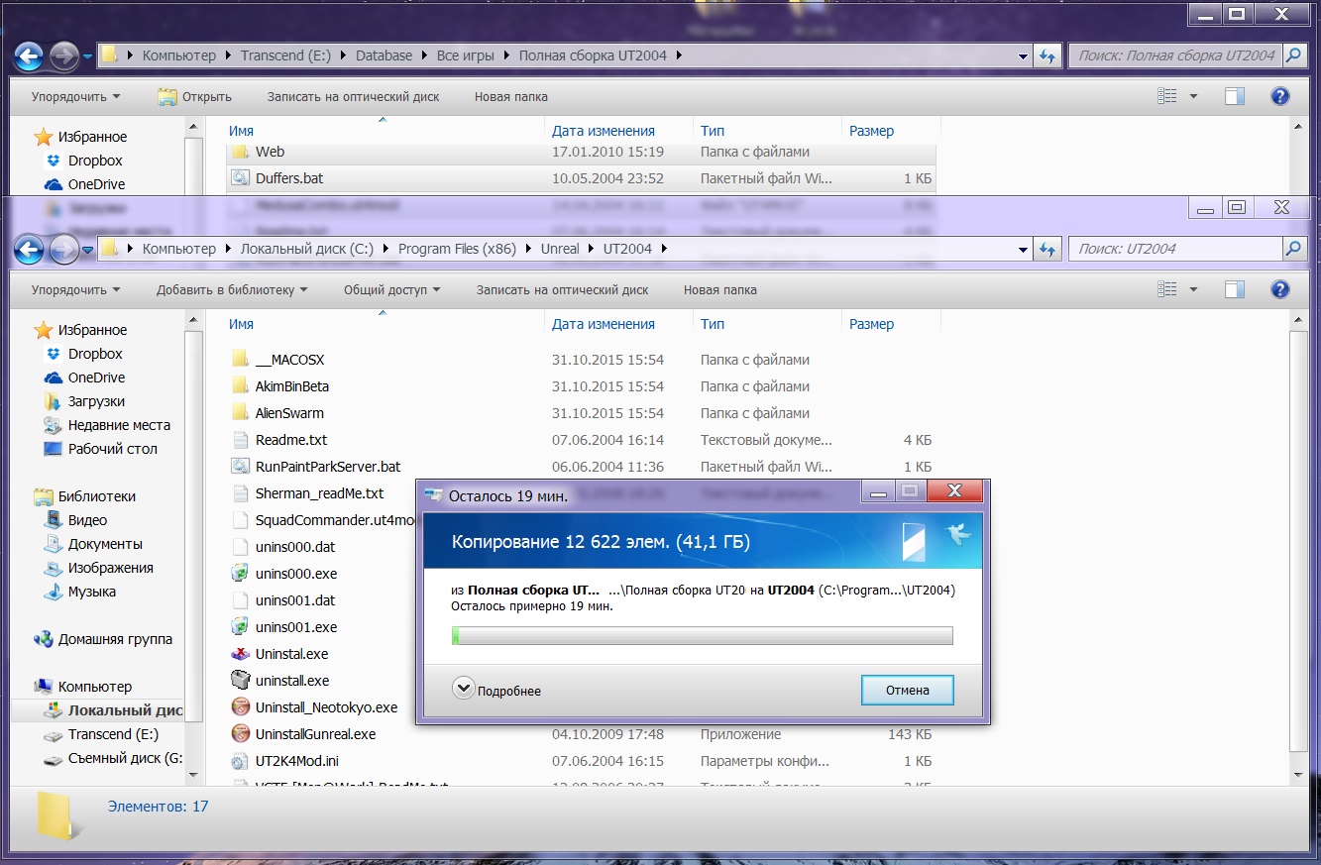This screenshot has width=1321, height=865.
Task: Click Back arrow in Полная сборка UT2004 window
Action: coord(29,55)
